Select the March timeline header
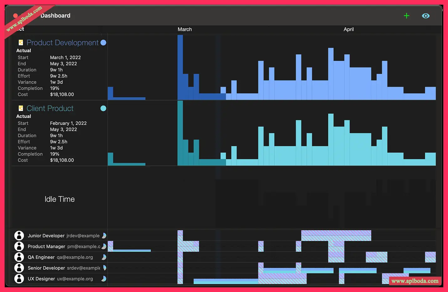Image resolution: width=448 pixels, height=292 pixels. (x=185, y=29)
